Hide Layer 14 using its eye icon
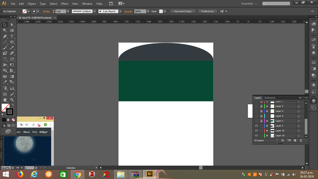Viewport: 318px width, 179px height. pos(256,136)
